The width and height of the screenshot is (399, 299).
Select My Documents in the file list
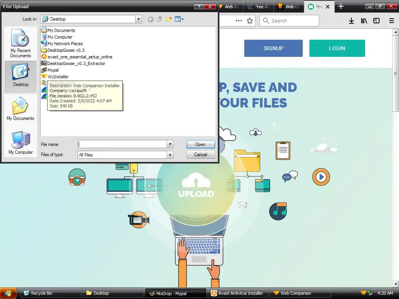tap(58, 30)
